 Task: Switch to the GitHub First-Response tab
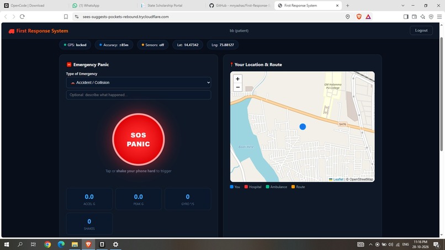pos(240,6)
